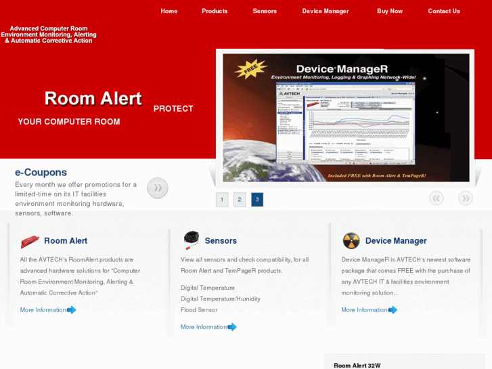Open the e-Coupons heading
Viewport: 492px width, 369px height.
[x=41, y=172]
